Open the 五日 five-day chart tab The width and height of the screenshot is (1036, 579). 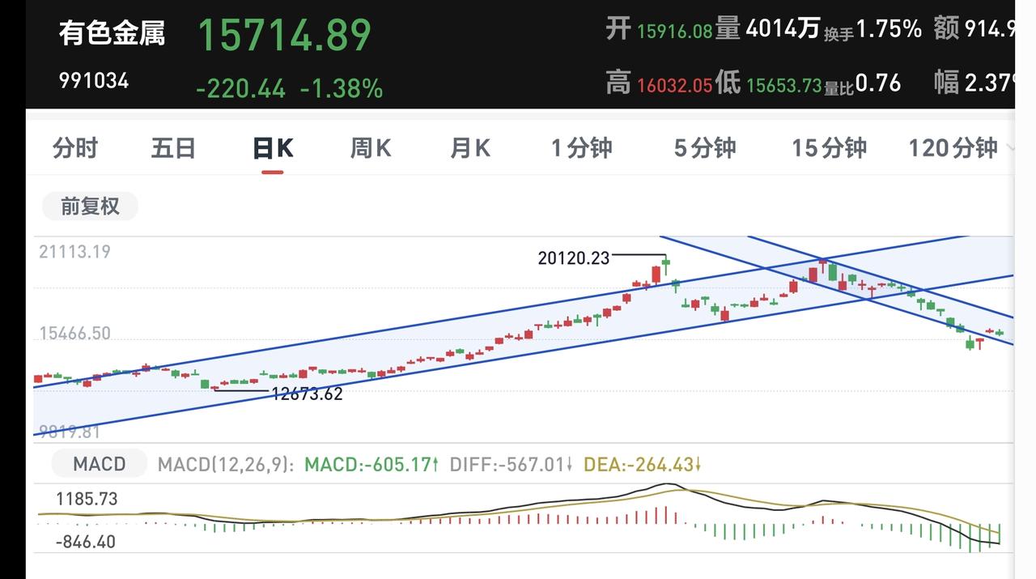tap(173, 148)
